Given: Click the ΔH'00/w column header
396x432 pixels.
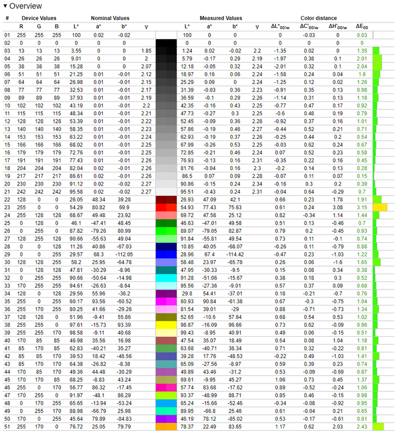Looking at the screenshot, I should (337, 27).
